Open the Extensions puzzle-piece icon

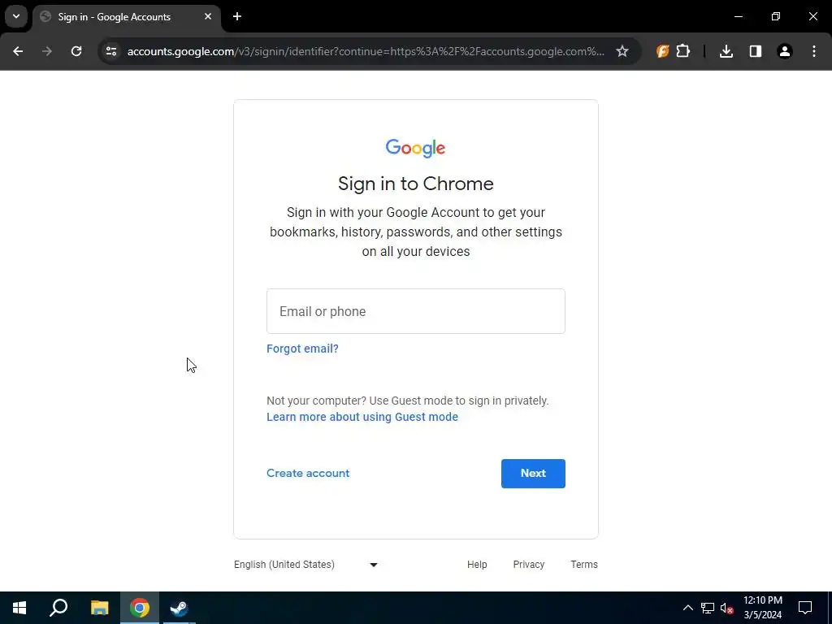(x=683, y=51)
